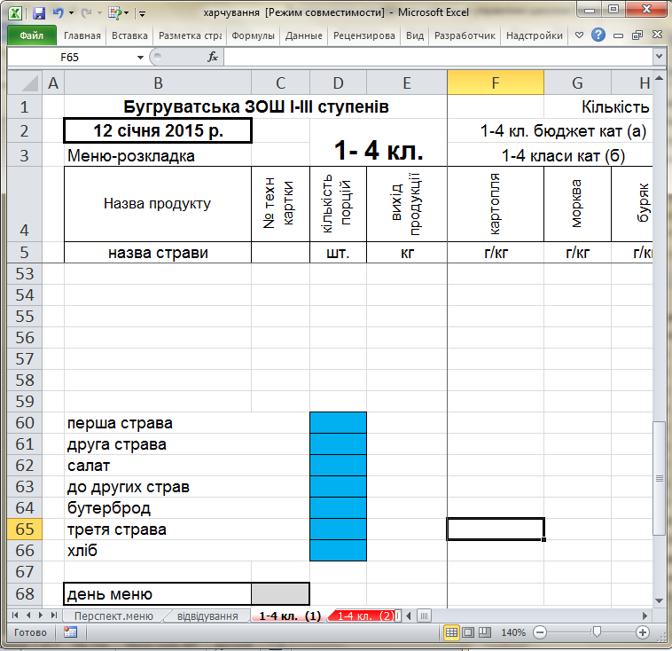Viewport: 672px width, 651px height.
Task: Switch to Normal view icon in status bar
Action: [451, 632]
